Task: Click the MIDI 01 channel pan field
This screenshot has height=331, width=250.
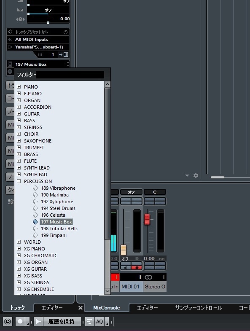Action: click(131, 192)
